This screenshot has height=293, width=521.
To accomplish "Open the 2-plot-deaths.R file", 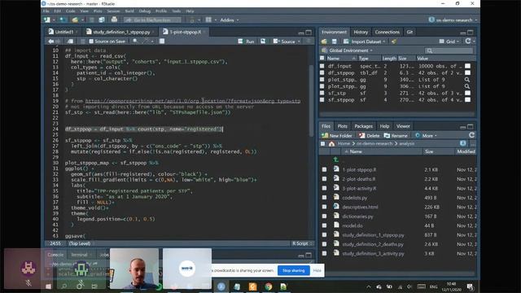I will pyautogui.click(x=358, y=179).
